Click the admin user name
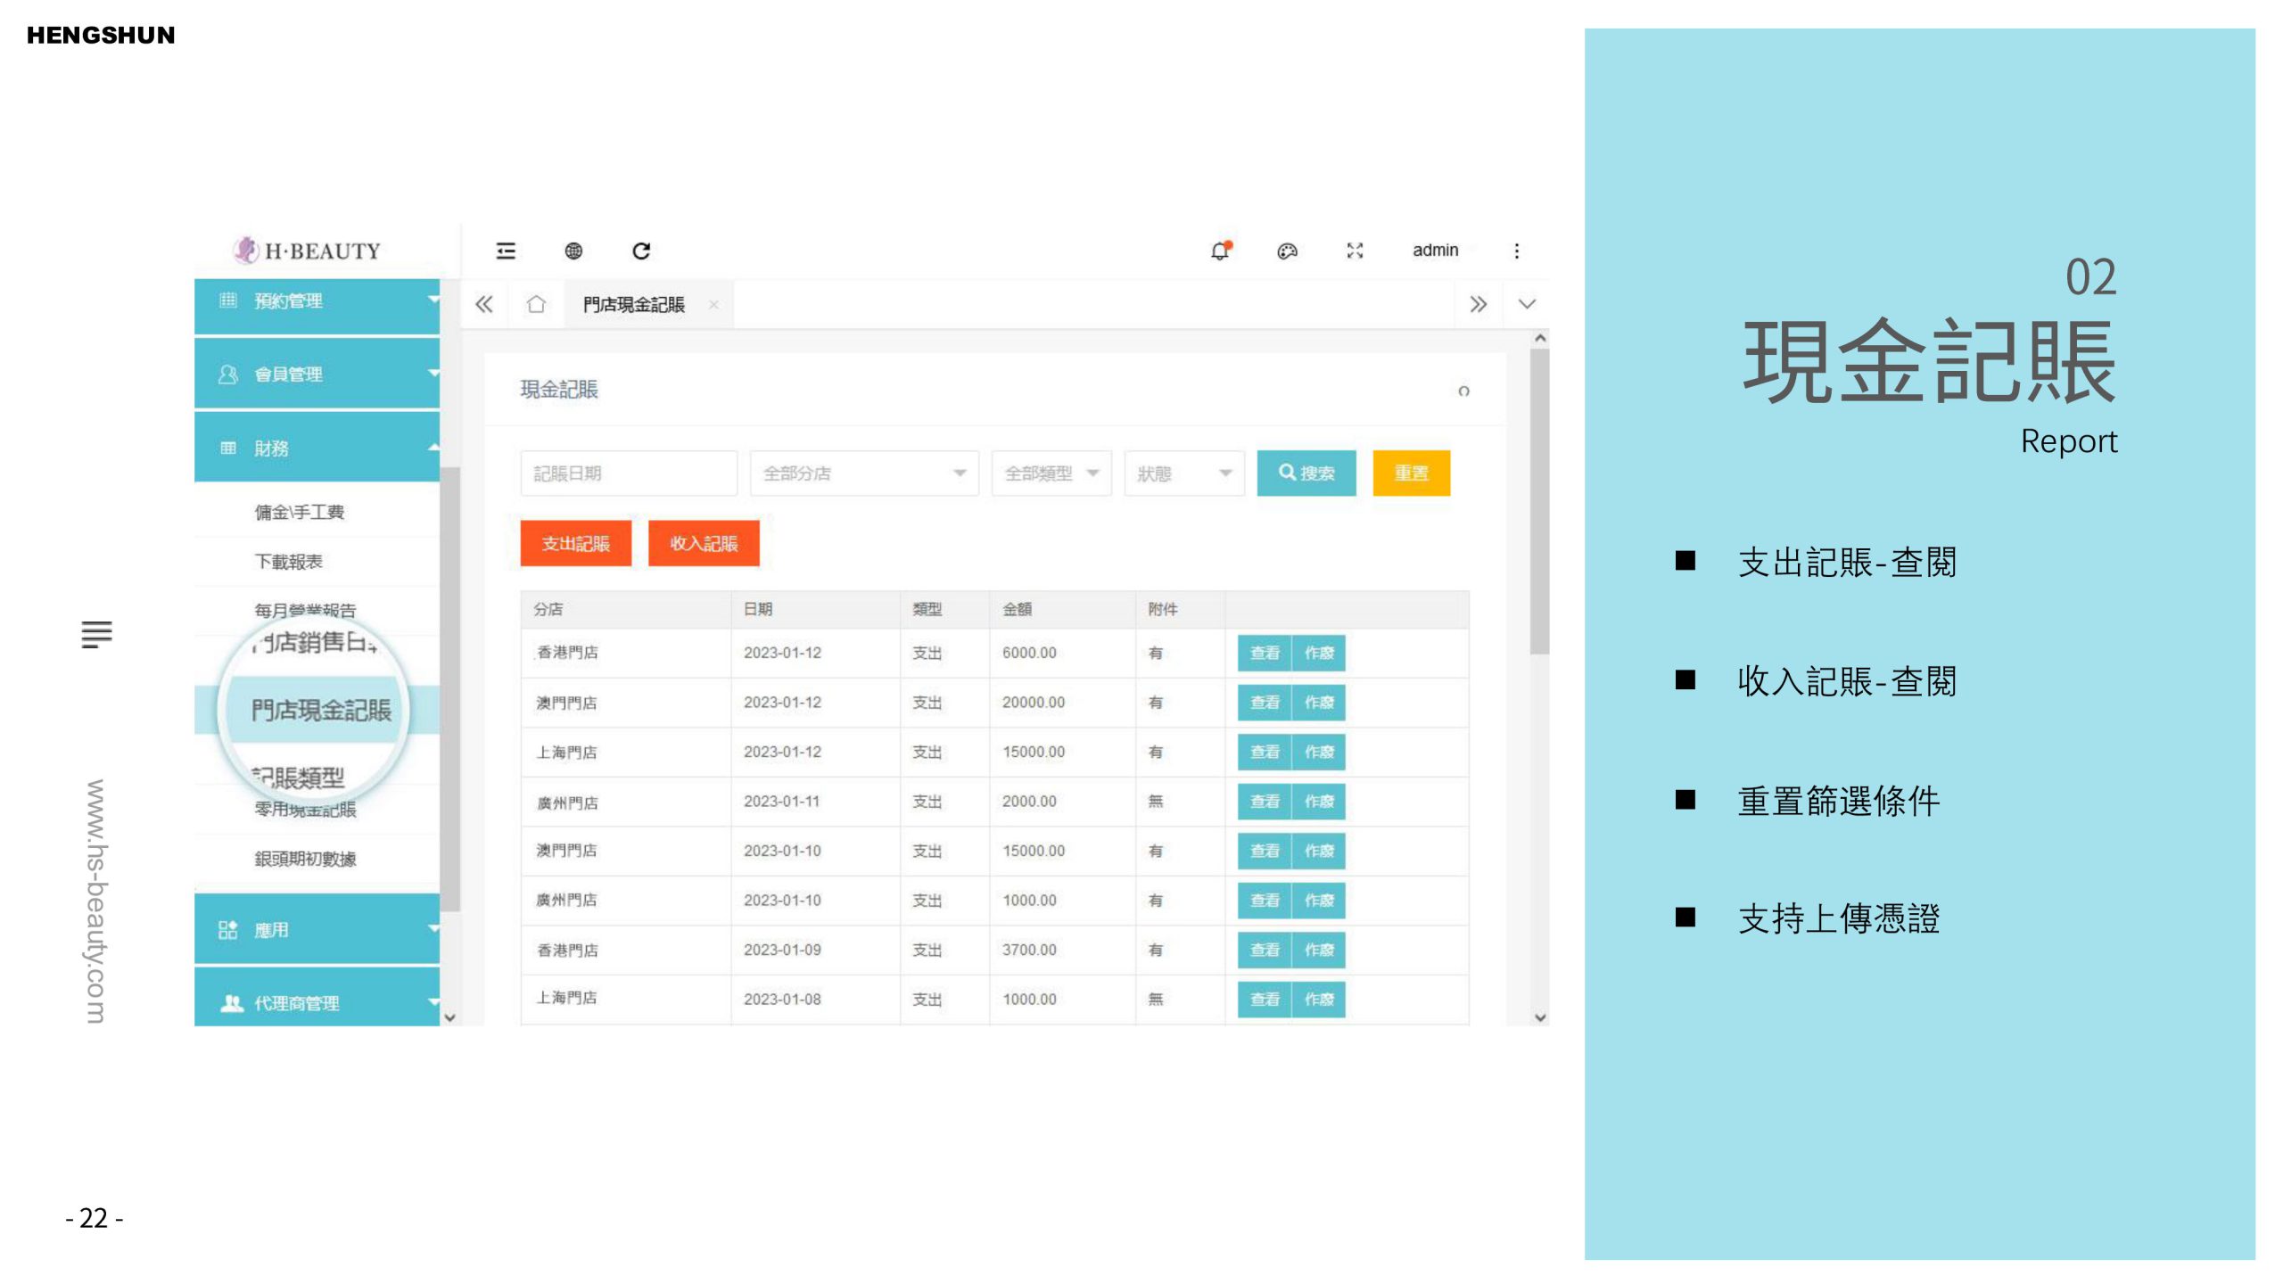Image resolution: width=2283 pixels, height=1284 pixels. (1435, 251)
